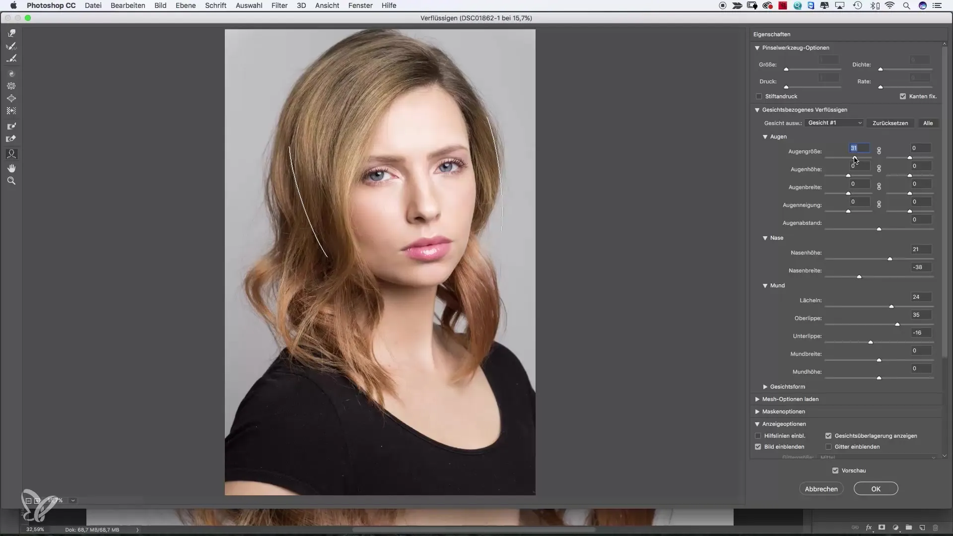The height and width of the screenshot is (536, 953).
Task: Open the Gesicht #1 dropdown
Action: click(x=834, y=123)
